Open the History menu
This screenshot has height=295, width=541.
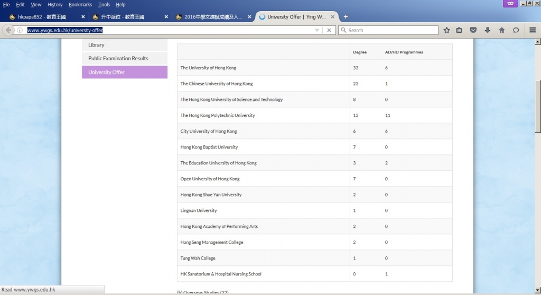(55, 4)
